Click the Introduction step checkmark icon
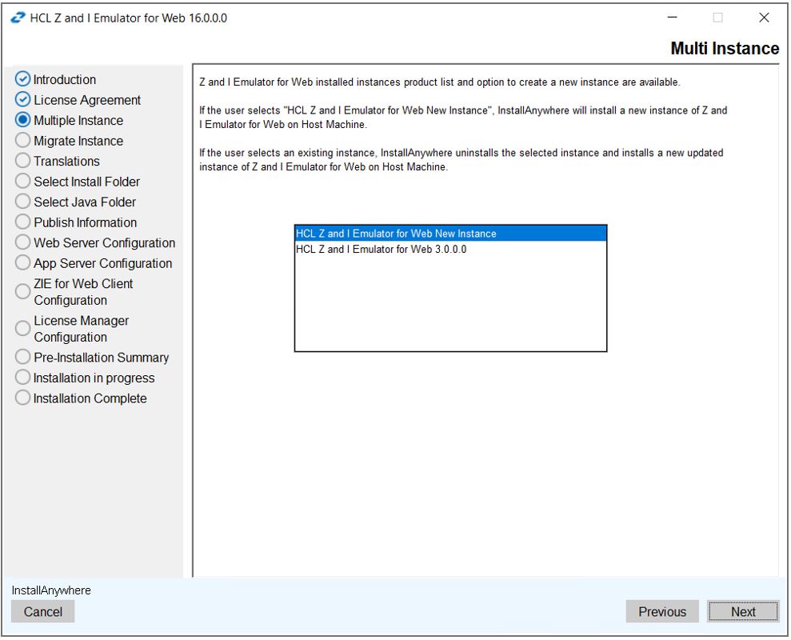791x640 pixels. [22, 78]
